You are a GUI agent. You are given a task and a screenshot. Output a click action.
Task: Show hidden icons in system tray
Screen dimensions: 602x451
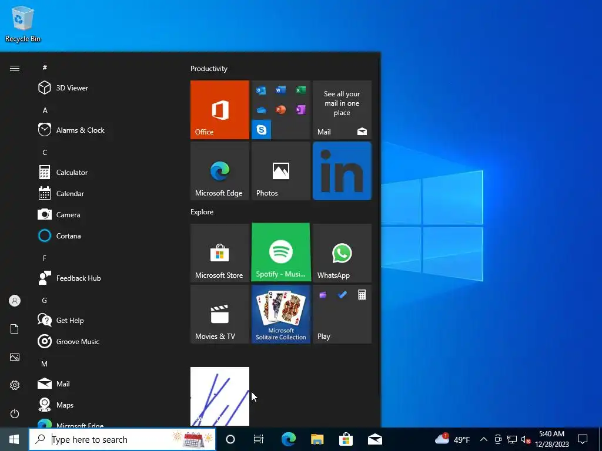coord(484,439)
